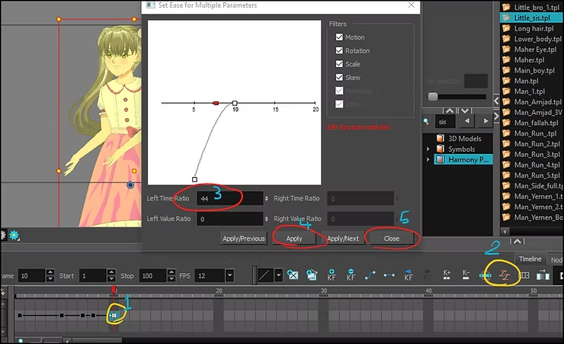Click the next (right arrow) button in Library search
The image size is (564, 344).
[x=486, y=121]
